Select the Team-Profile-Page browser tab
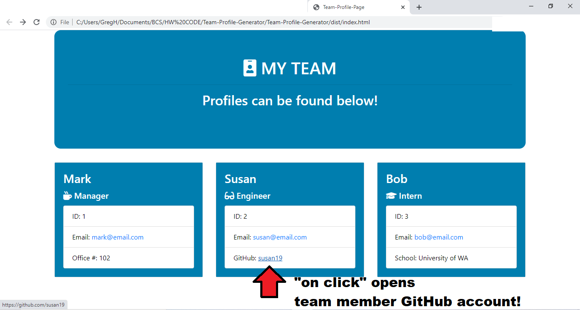The height and width of the screenshot is (310, 580). pos(357,7)
